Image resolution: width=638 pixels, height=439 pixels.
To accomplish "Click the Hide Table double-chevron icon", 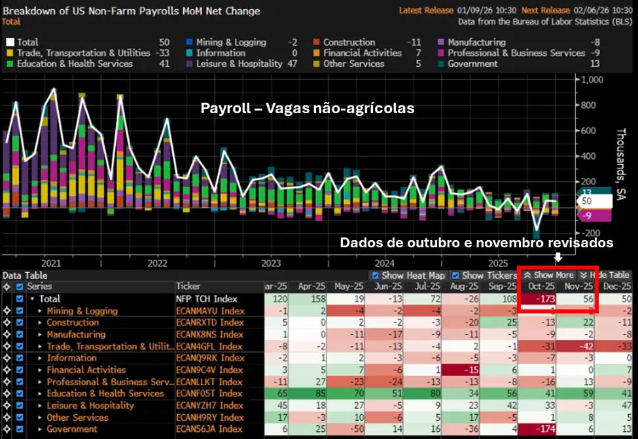I will click(583, 275).
